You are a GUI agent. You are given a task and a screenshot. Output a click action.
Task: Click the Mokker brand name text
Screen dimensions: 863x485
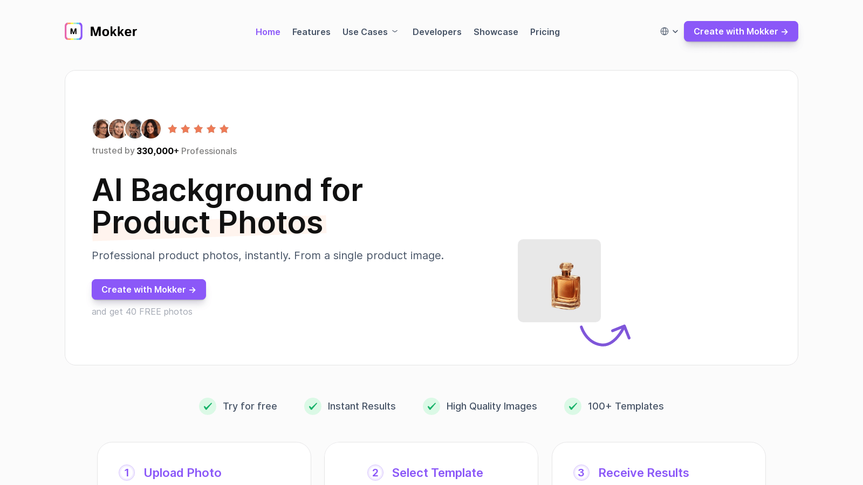point(113,32)
